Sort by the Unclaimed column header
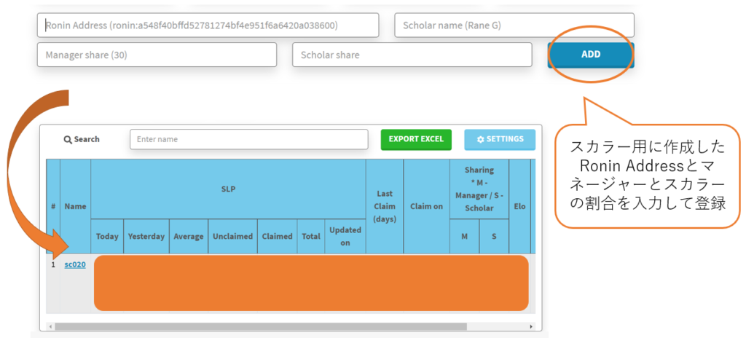The width and height of the screenshot is (746, 338). point(232,236)
